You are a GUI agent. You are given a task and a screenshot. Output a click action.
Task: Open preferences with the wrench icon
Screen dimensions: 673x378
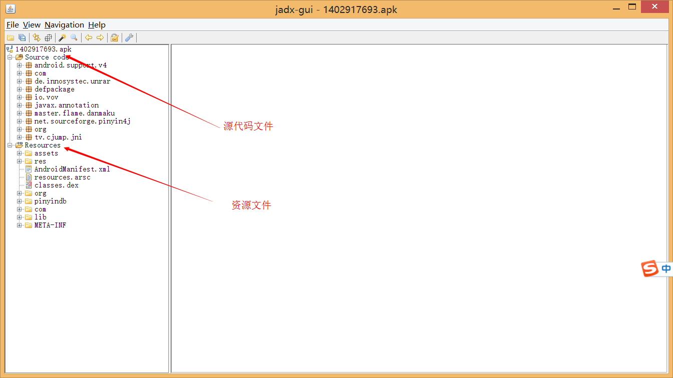click(x=129, y=37)
